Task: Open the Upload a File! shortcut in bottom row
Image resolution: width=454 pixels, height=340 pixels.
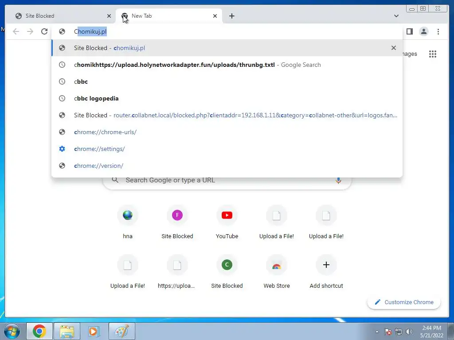Action: pos(127,272)
